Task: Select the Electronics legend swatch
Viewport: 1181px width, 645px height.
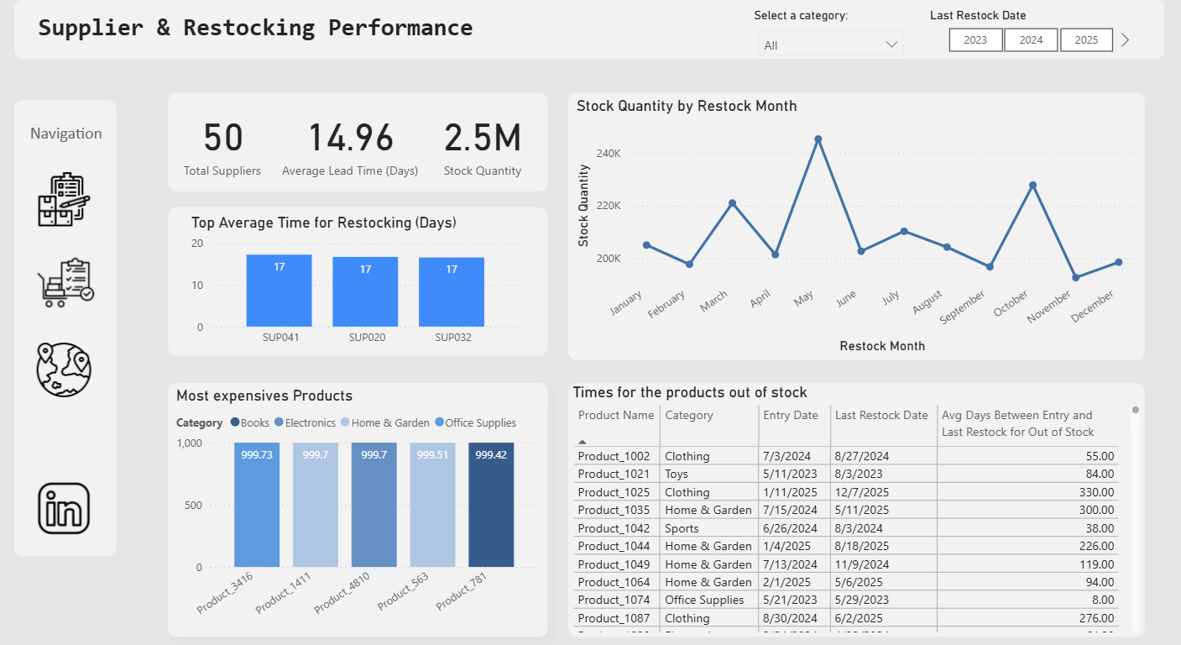Action: [280, 422]
